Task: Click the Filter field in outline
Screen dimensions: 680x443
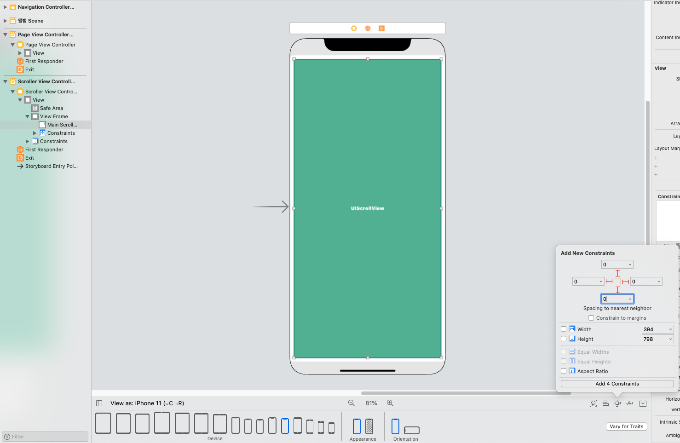Action: point(45,437)
